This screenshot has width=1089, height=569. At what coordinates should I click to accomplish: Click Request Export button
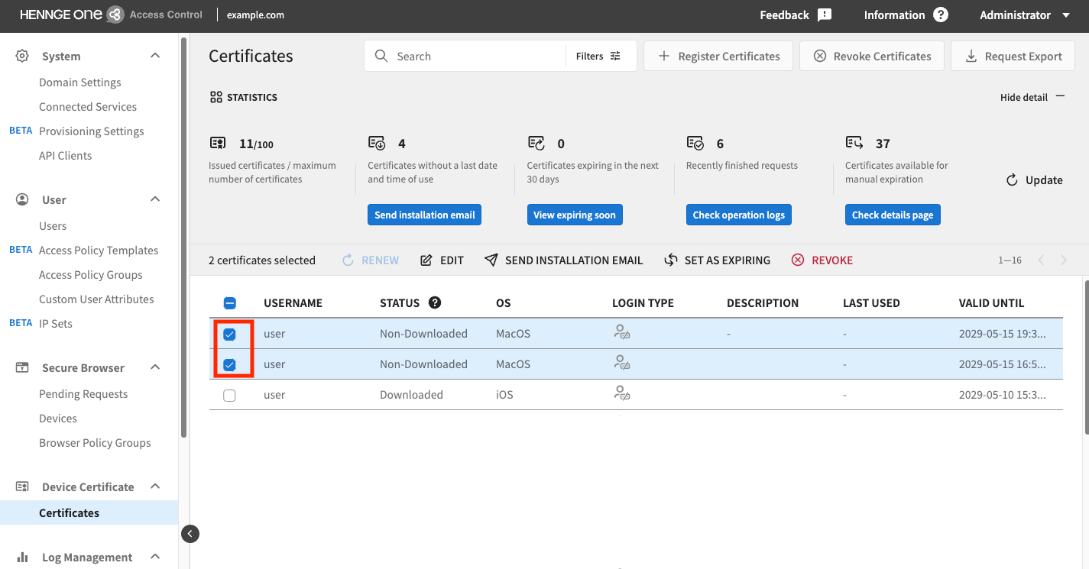coord(1013,56)
